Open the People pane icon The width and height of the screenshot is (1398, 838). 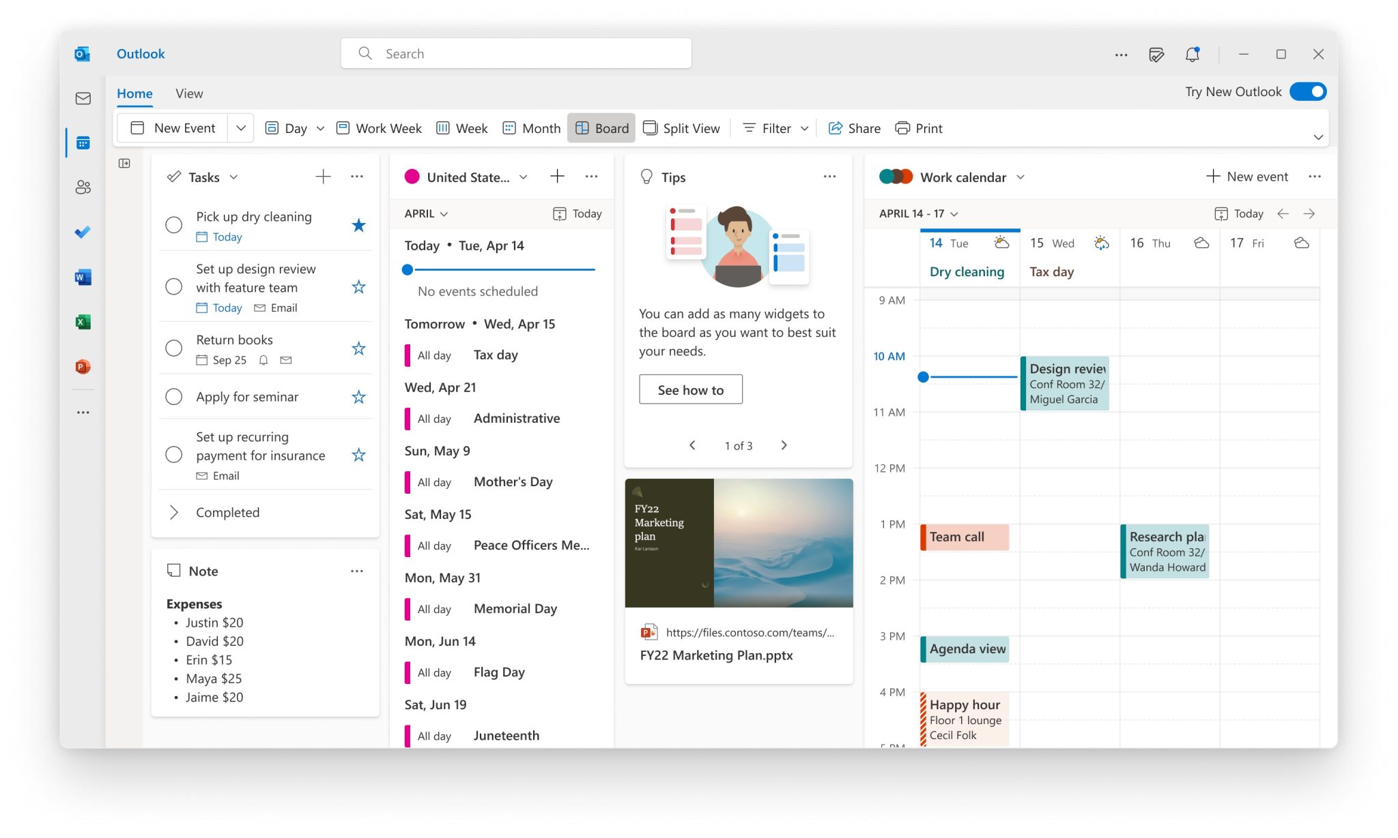pyautogui.click(x=82, y=188)
